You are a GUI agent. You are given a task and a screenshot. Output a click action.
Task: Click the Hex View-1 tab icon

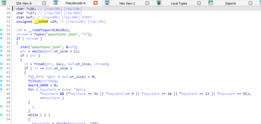(x=107, y=3)
